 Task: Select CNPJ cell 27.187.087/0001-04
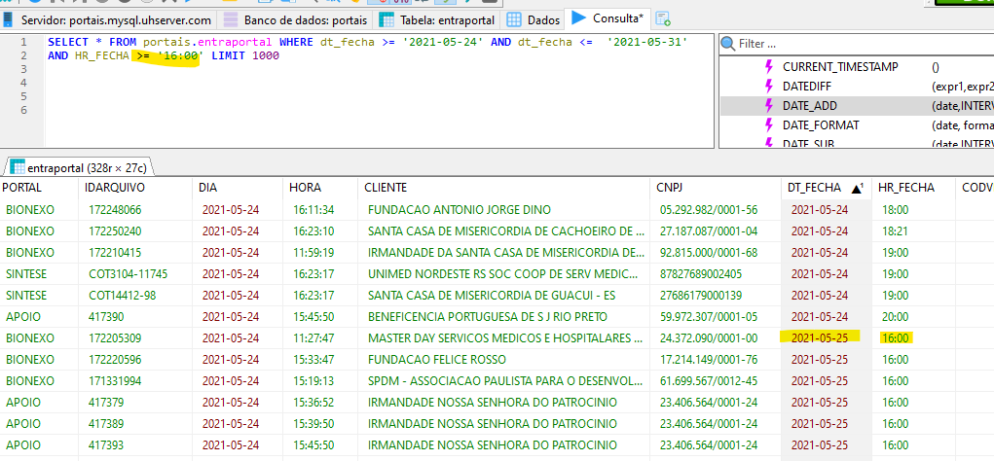tap(715, 231)
